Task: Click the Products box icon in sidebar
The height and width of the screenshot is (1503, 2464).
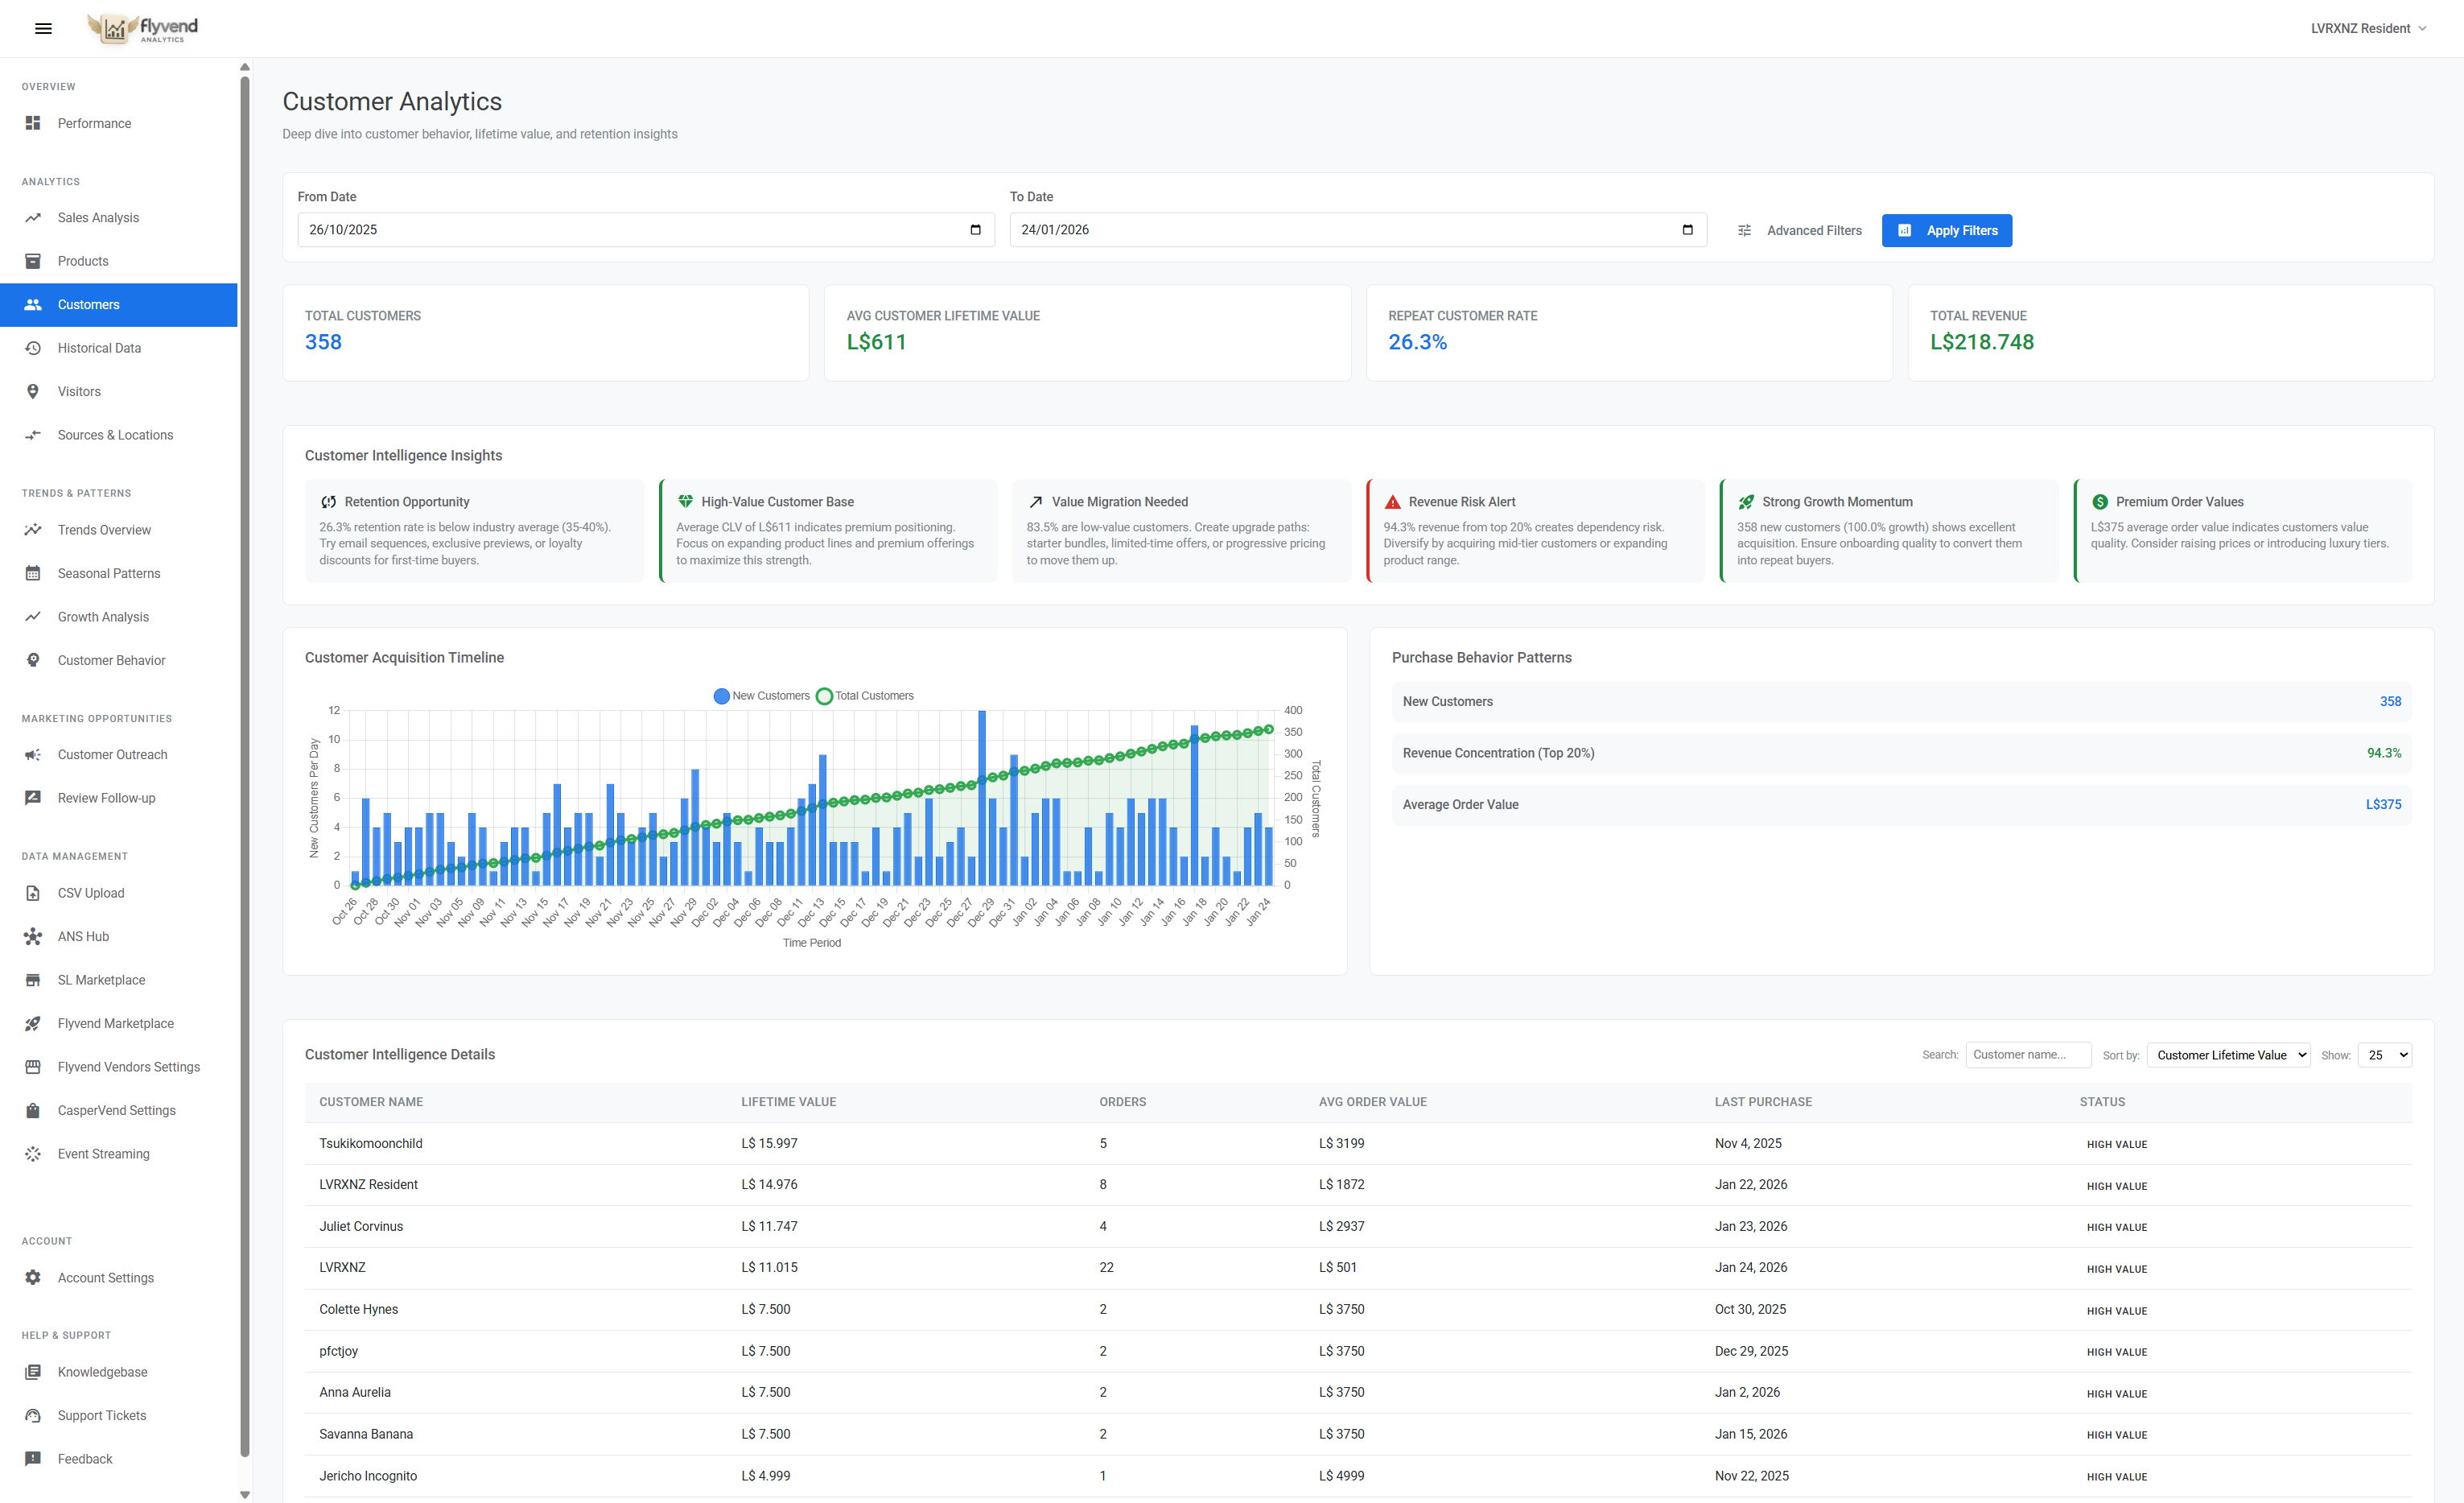Action: tap(33, 260)
